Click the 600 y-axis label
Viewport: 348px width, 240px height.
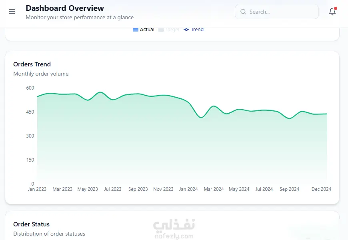[x=30, y=88]
